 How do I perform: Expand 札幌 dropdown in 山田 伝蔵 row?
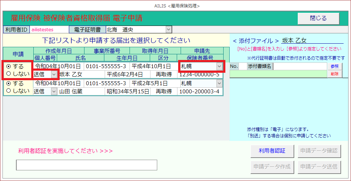click(x=219, y=83)
